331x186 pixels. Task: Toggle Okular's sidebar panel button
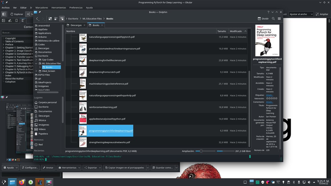4,14
